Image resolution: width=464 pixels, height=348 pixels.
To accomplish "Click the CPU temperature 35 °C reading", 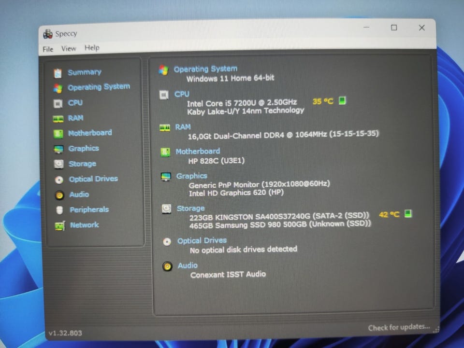I will [323, 101].
